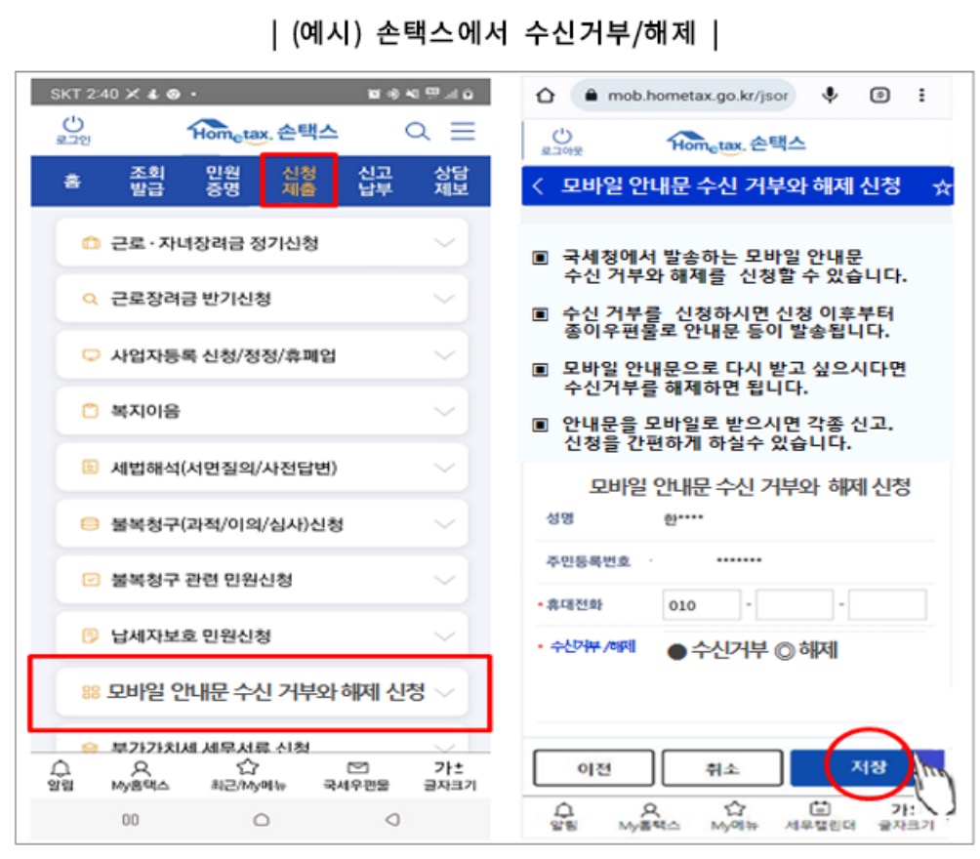Expand 근로·자녀장려금 정기신청 chevron
The height and width of the screenshot is (859, 980).
(x=444, y=243)
